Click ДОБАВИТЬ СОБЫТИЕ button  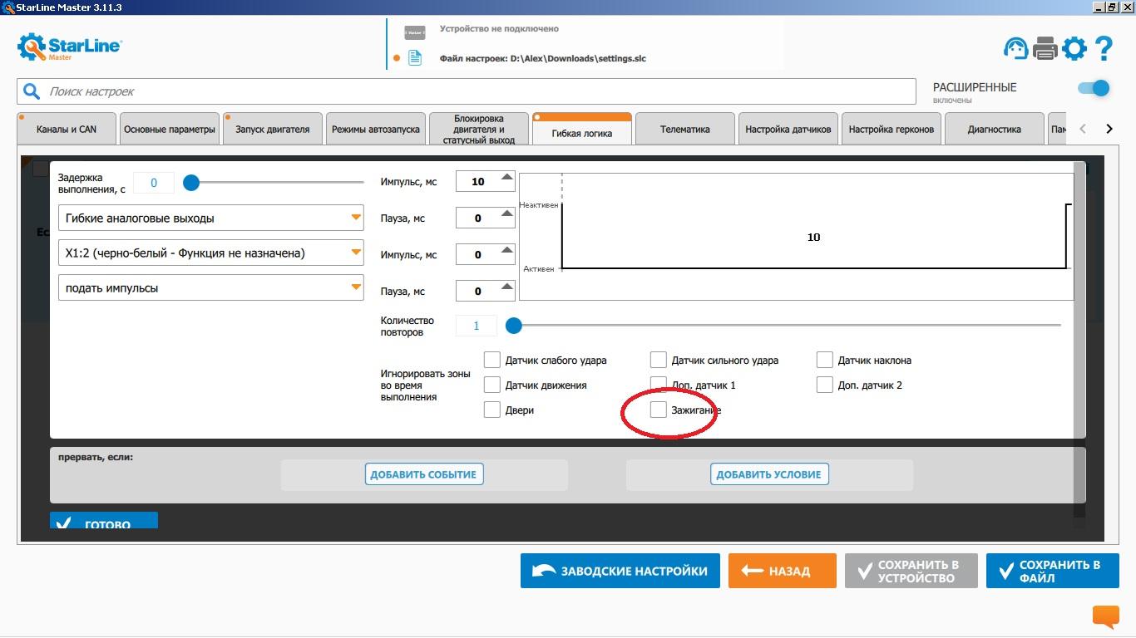pos(424,474)
